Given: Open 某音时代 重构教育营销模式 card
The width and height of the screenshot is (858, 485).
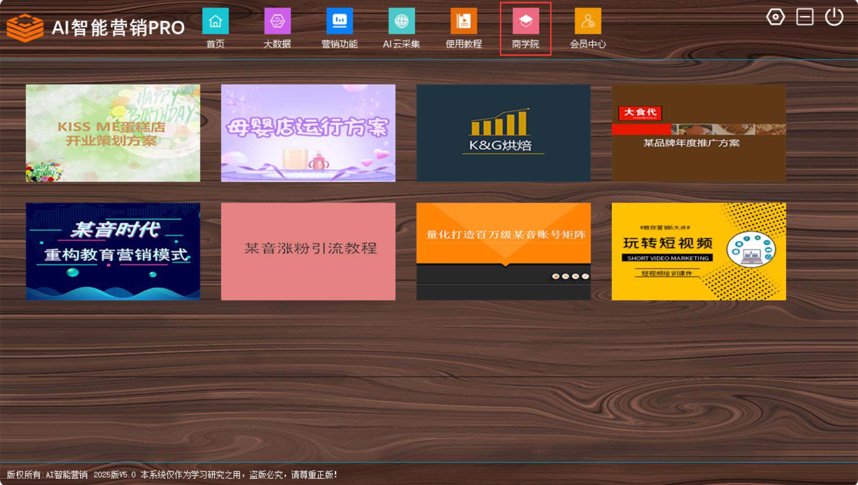Looking at the screenshot, I should 113,251.
